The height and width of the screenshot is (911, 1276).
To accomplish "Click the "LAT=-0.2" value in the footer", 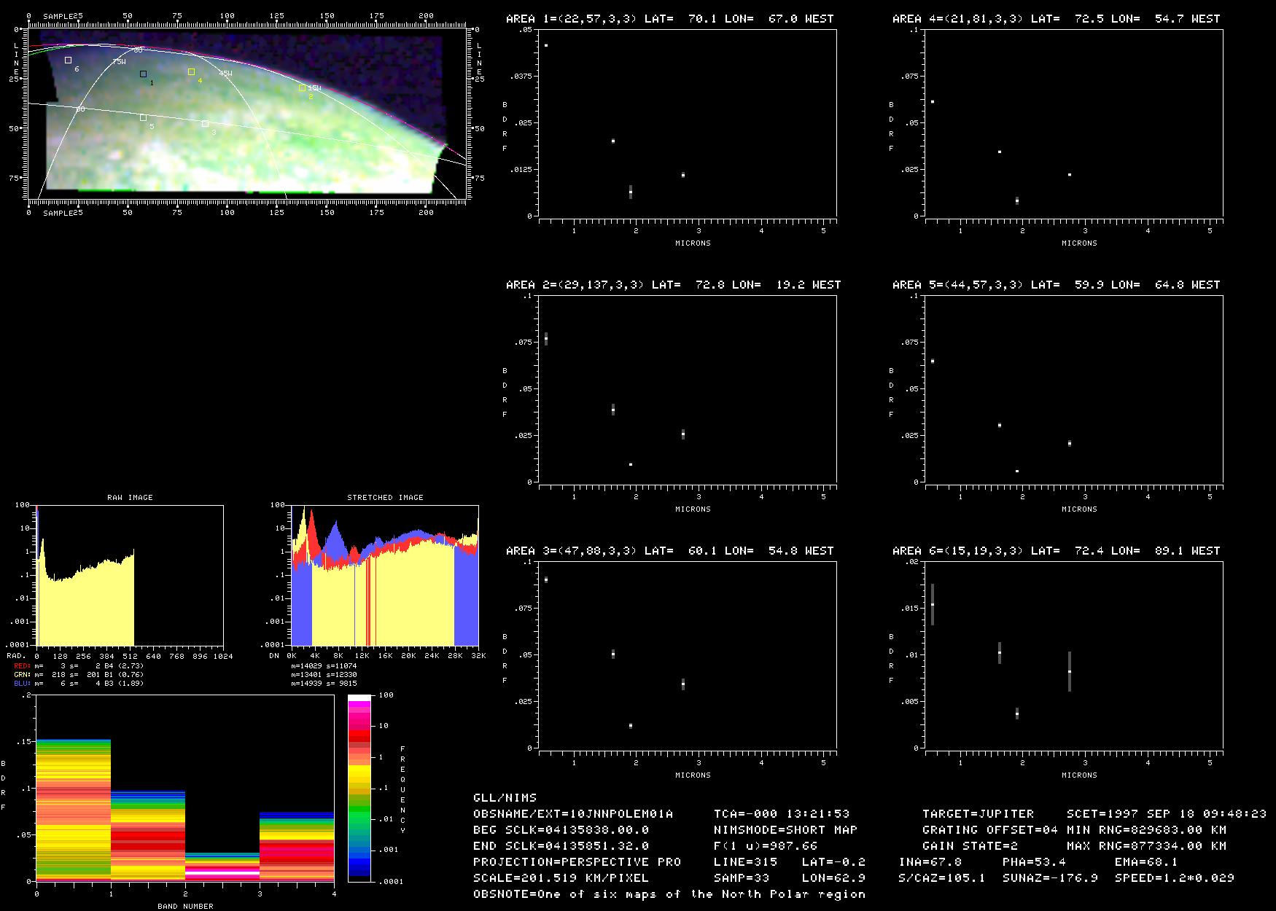I will click(x=834, y=862).
